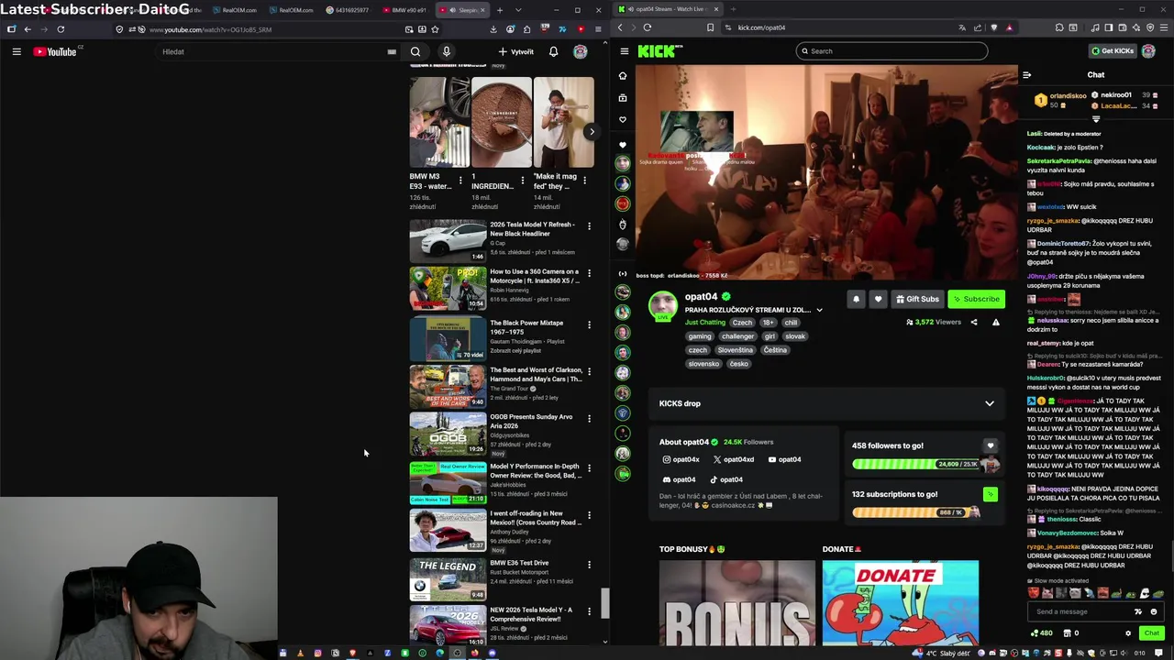Open the BMW E36 Test Drive video
1174x660 pixels.
click(448, 579)
